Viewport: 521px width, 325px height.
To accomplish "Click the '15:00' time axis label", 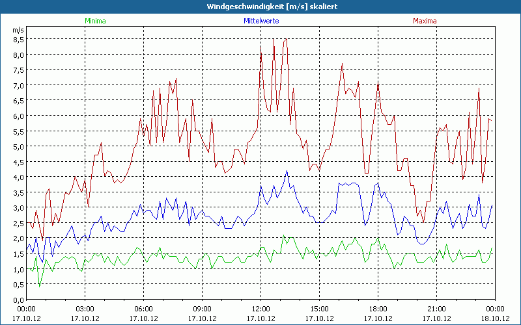I will point(319,309).
